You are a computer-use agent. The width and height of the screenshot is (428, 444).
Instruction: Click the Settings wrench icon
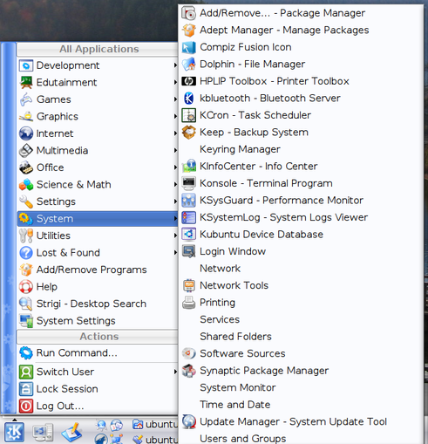(x=26, y=202)
